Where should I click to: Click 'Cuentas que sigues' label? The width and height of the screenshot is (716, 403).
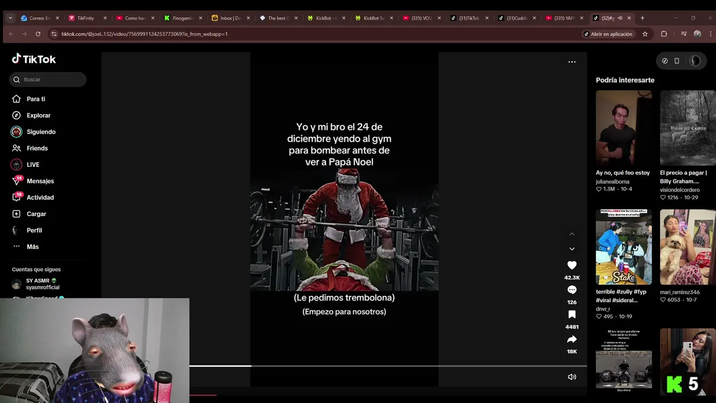pos(36,270)
